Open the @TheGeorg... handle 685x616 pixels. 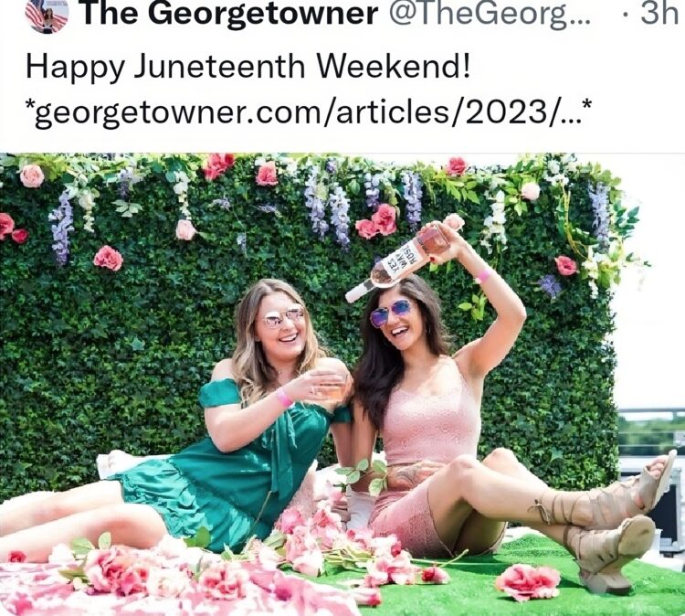click(x=489, y=15)
